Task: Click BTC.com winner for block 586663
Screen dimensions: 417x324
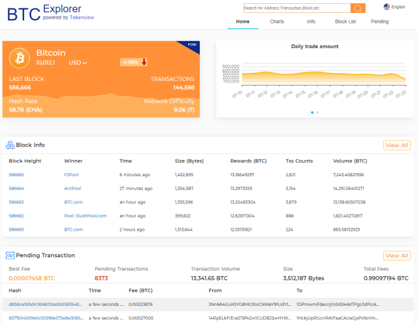Action: [x=73, y=202]
